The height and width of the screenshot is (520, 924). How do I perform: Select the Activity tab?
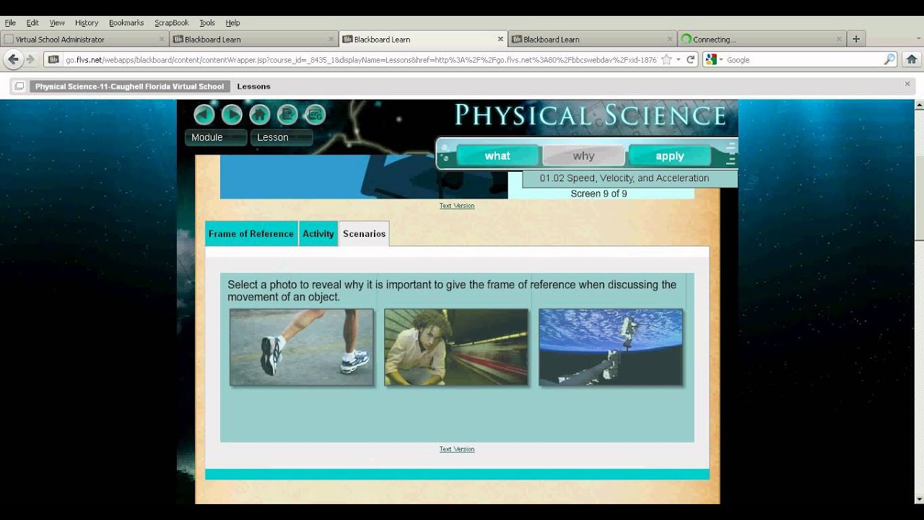coord(318,234)
